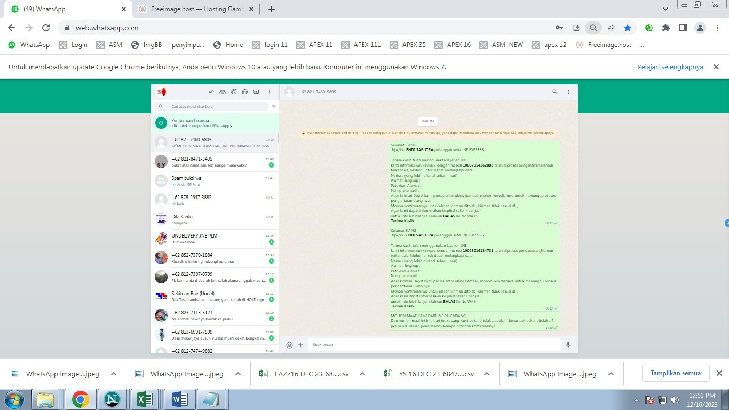
Task: Click the blue bookmark star
Action: 628,28
